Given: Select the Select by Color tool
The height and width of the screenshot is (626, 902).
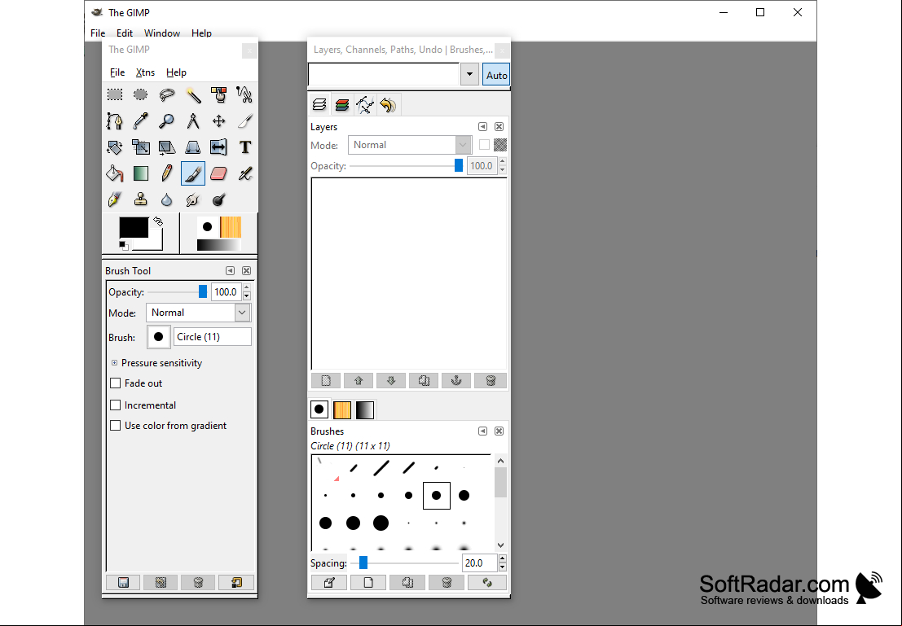Looking at the screenshot, I should pyautogui.click(x=218, y=94).
